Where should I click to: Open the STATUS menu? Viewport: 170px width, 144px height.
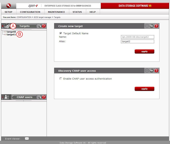coord(77,12)
